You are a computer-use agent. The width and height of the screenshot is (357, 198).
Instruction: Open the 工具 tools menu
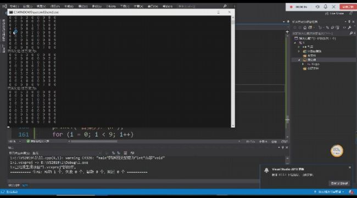coord(125,6)
